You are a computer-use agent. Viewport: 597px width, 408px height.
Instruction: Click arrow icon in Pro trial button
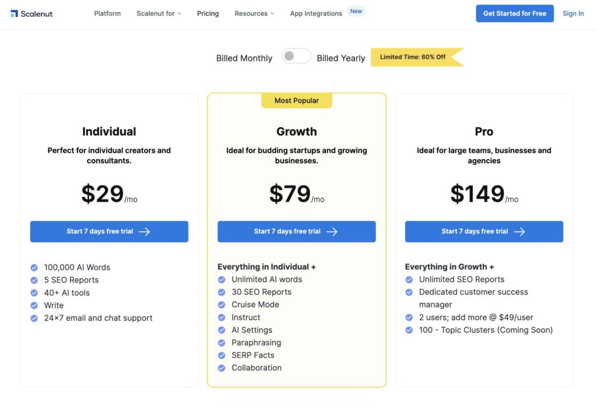point(519,232)
